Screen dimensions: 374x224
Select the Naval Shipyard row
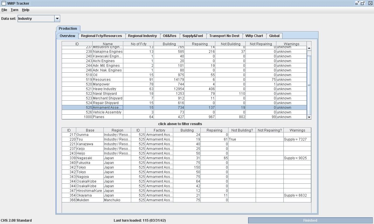pyautogui.click(x=184, y=94)
